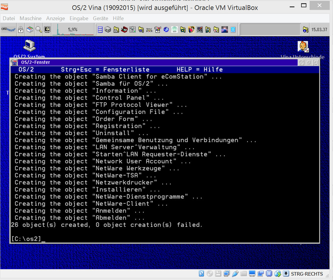Click the night-sky picture icon in tray

[225, 29]
